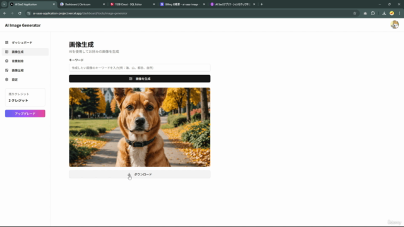This screenshot has width=404, height=227.
Task: Click the background removal layers icon
Action: click(x=7, y=61)
